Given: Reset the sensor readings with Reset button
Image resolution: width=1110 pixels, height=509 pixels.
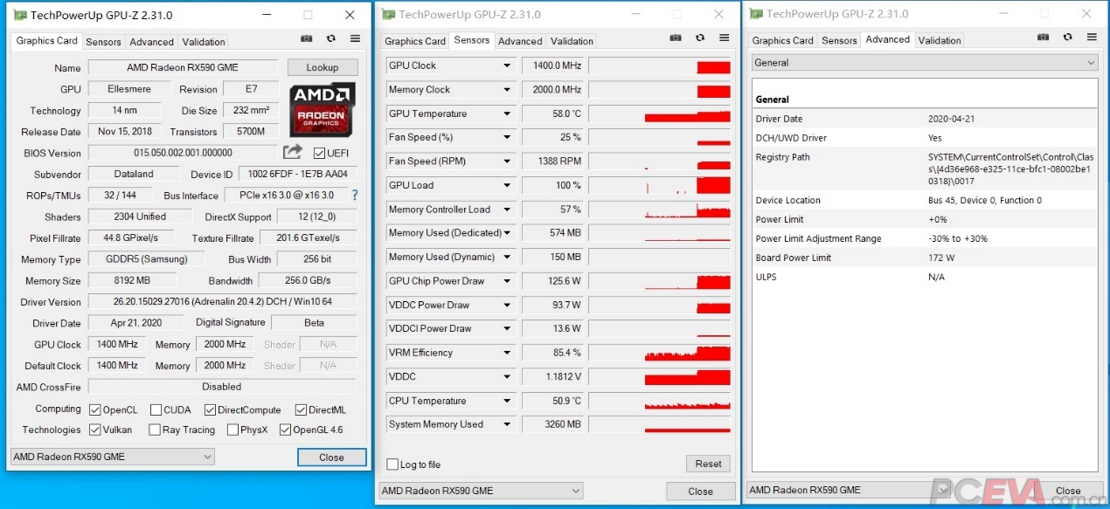Looking at the screenshot, I should pos(708,463).
